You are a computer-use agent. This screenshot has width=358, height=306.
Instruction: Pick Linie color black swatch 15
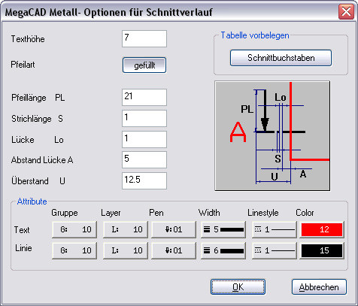322,250
